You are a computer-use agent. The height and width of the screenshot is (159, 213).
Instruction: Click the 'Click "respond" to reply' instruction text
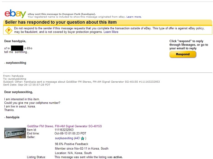(189, 45)
